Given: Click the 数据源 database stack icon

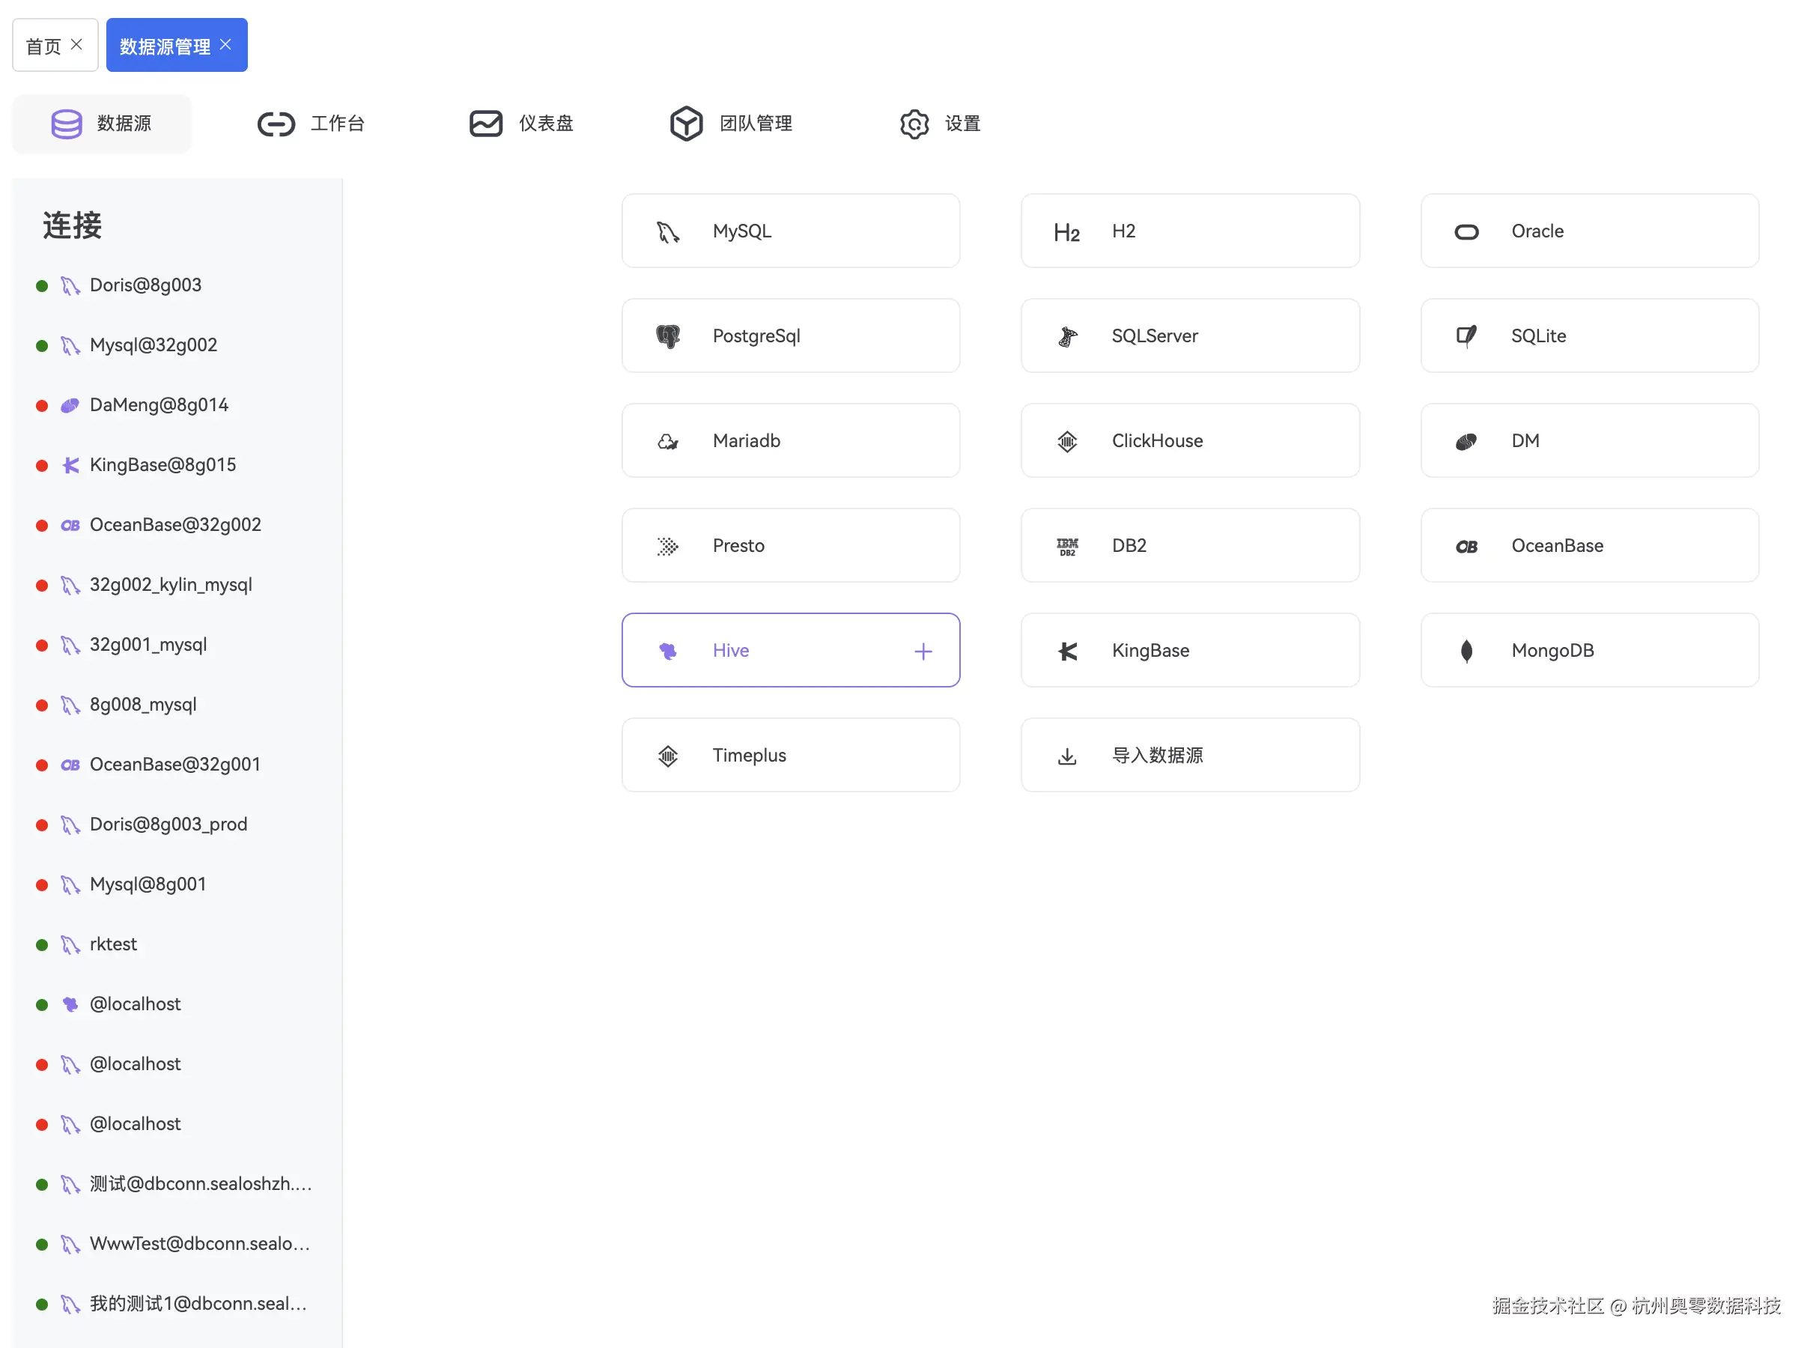Looking at the screenshot, I should 66,124.
